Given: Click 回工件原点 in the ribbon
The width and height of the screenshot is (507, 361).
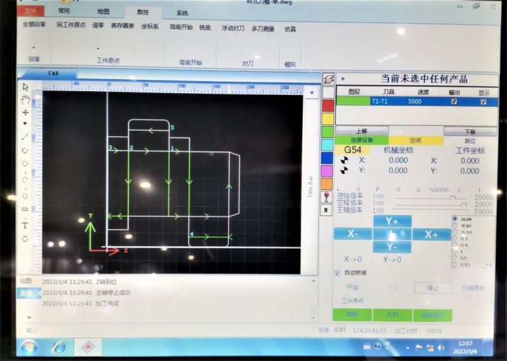Looking at the screenshot, I should coord(71,25).
